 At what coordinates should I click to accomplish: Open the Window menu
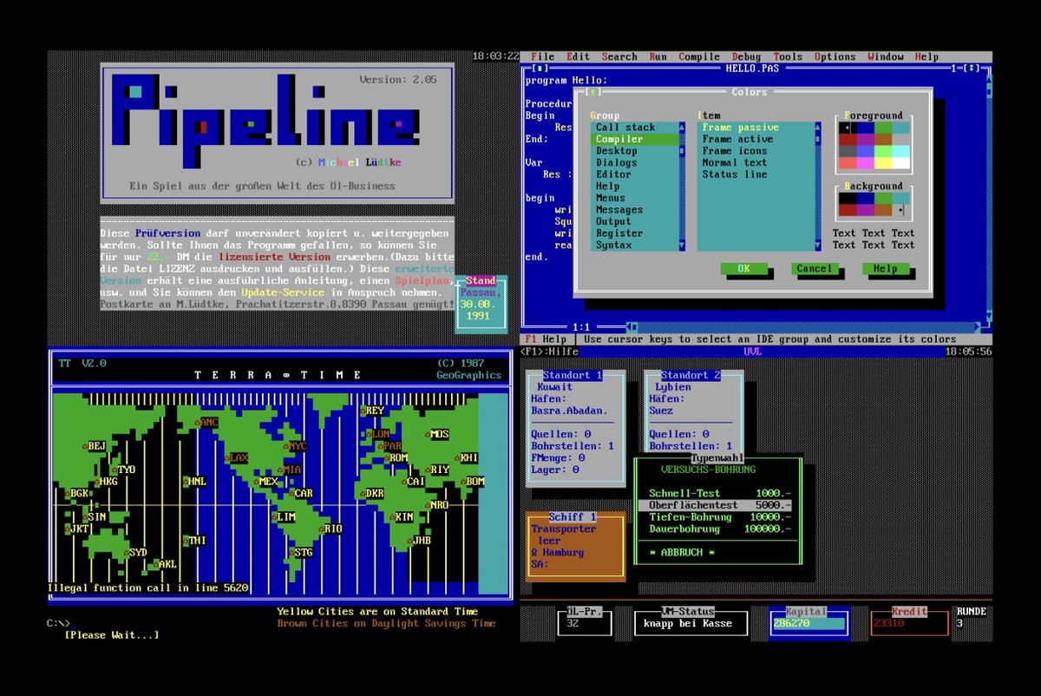tap(885, 56)
